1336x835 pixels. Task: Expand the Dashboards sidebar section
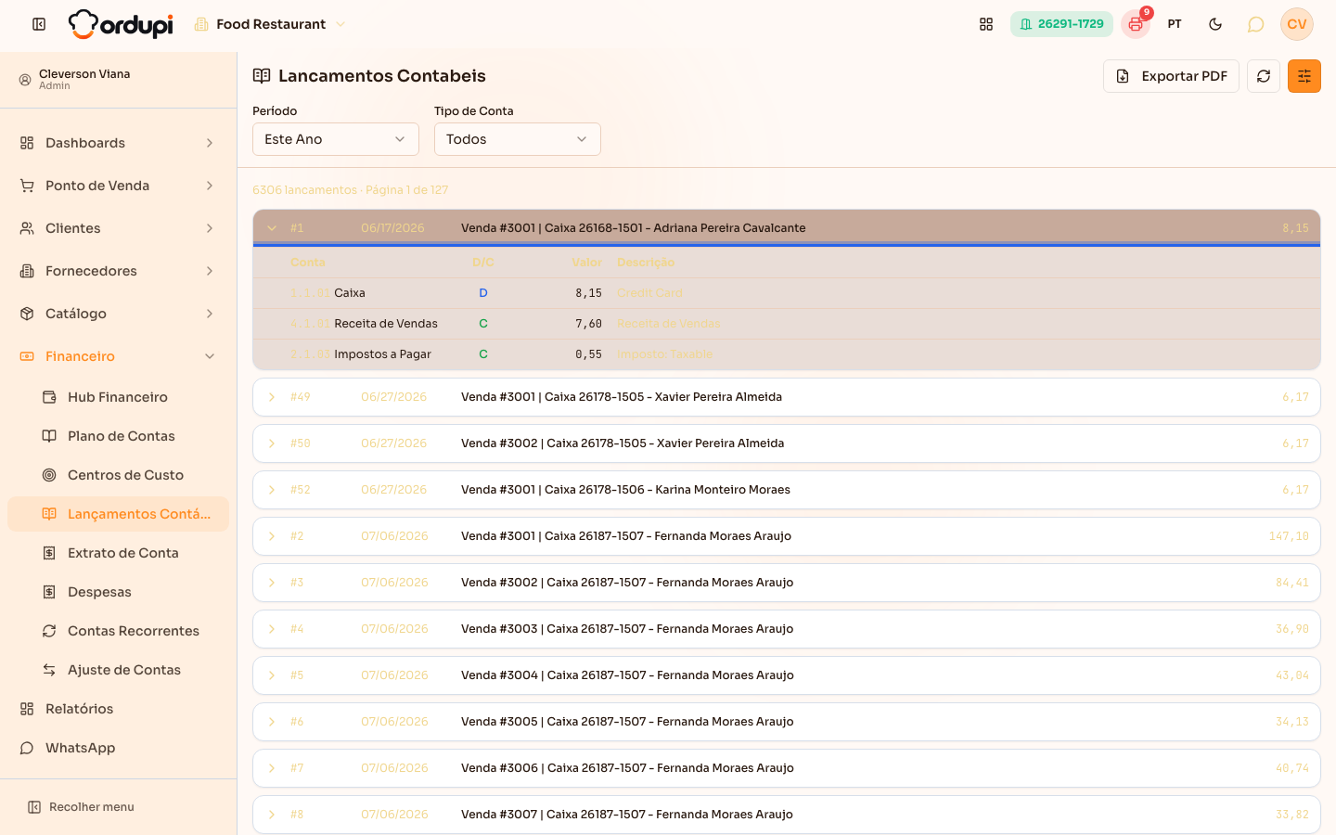(x=118, y=143)
